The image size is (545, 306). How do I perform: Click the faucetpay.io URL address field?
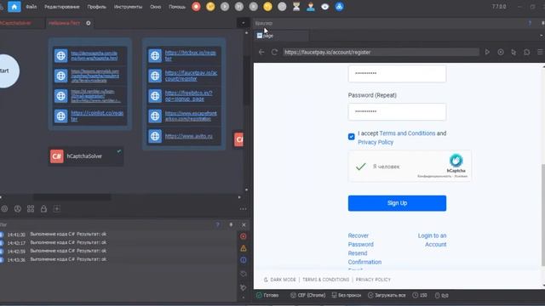click(x=381, y=52)
